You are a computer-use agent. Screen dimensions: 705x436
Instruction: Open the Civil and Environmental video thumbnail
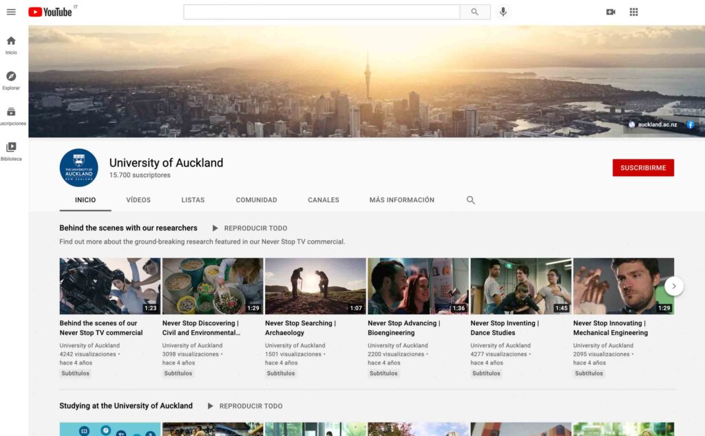(213, 286)
